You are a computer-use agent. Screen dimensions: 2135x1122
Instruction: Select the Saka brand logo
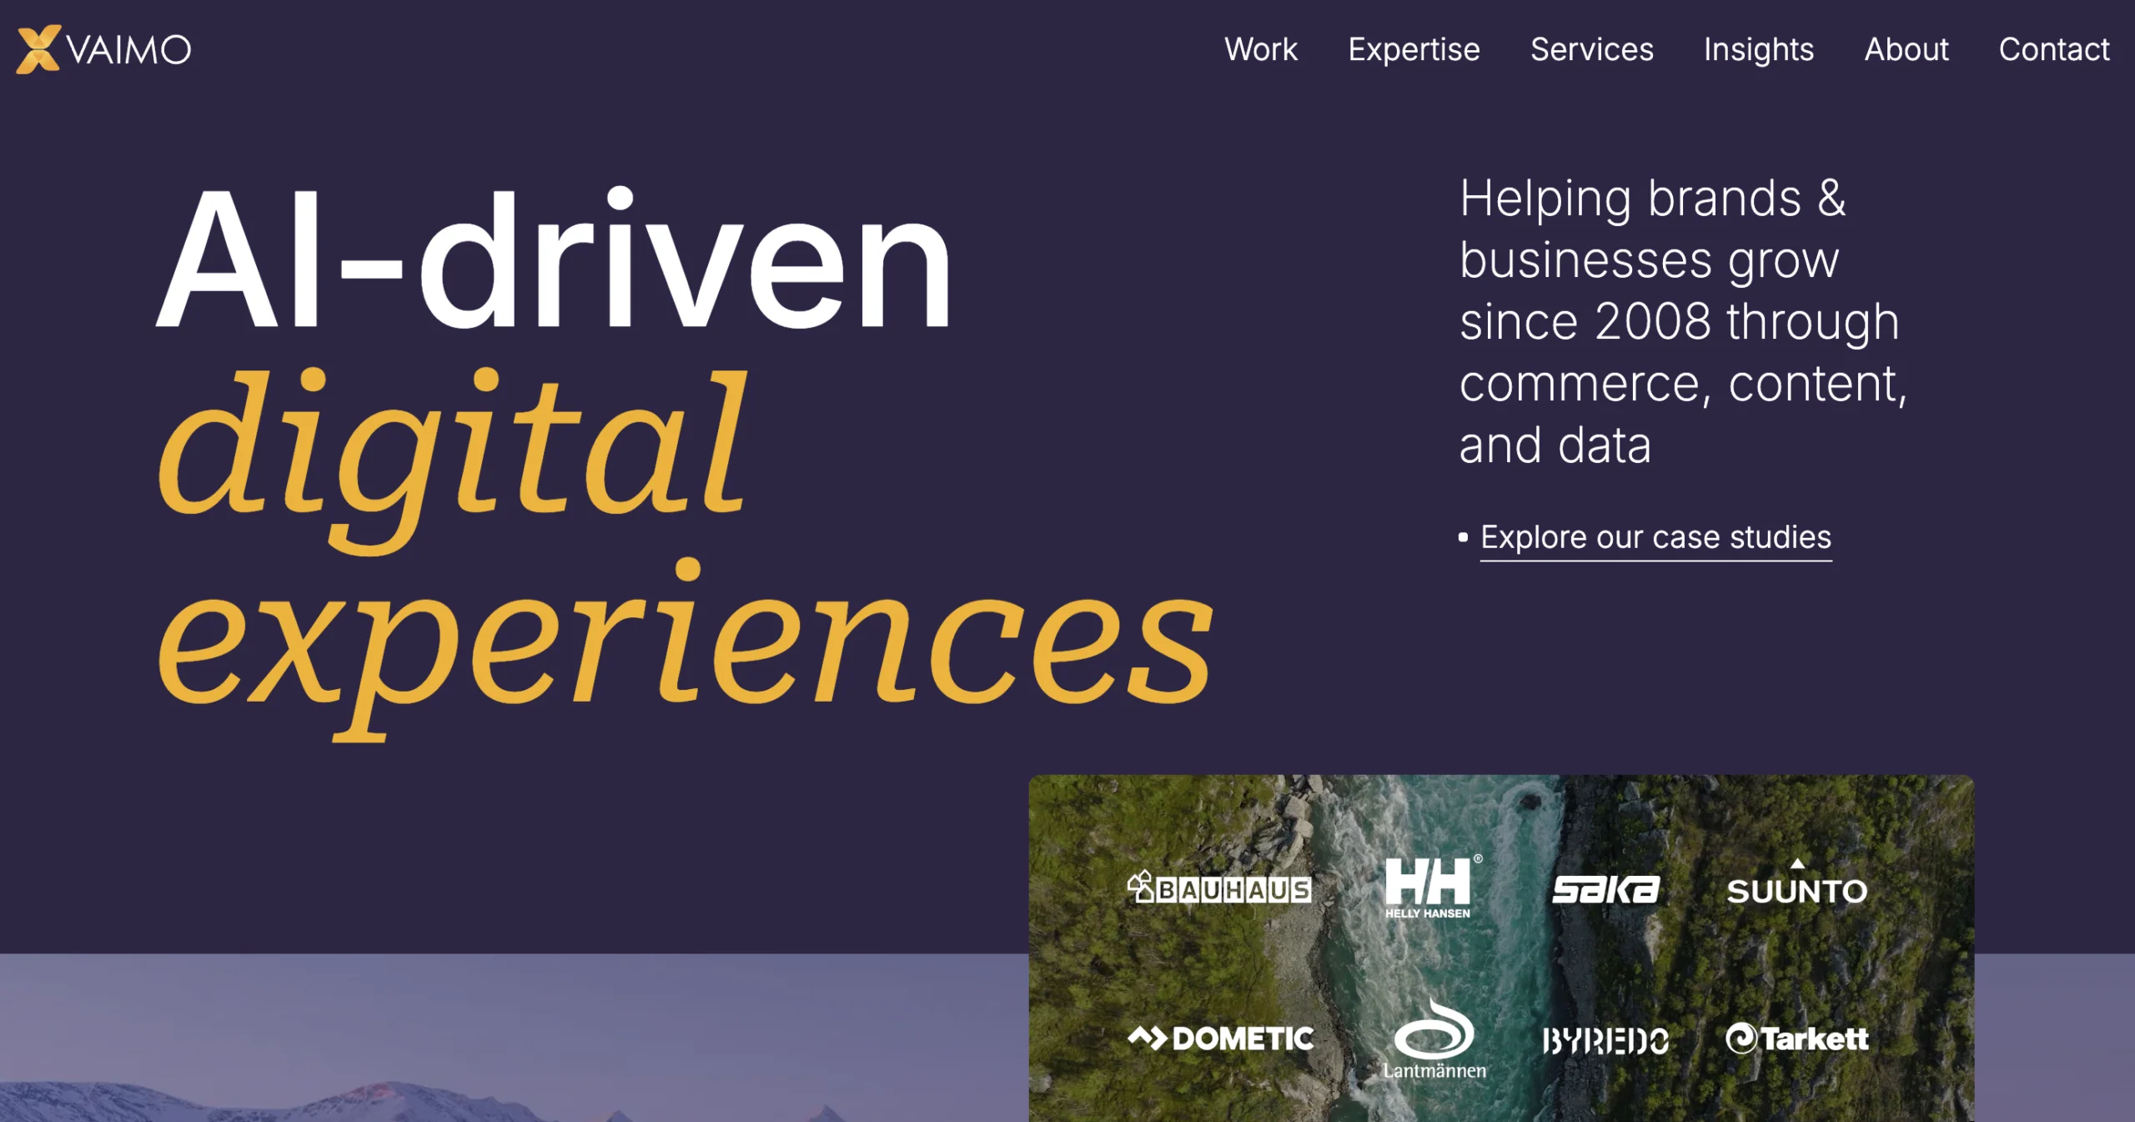click(x=1605, y=890)
